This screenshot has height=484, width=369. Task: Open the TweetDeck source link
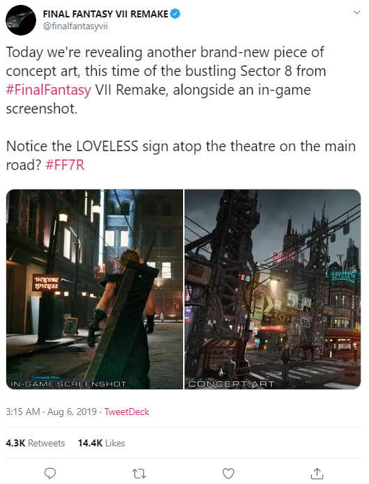pos(127,412)
